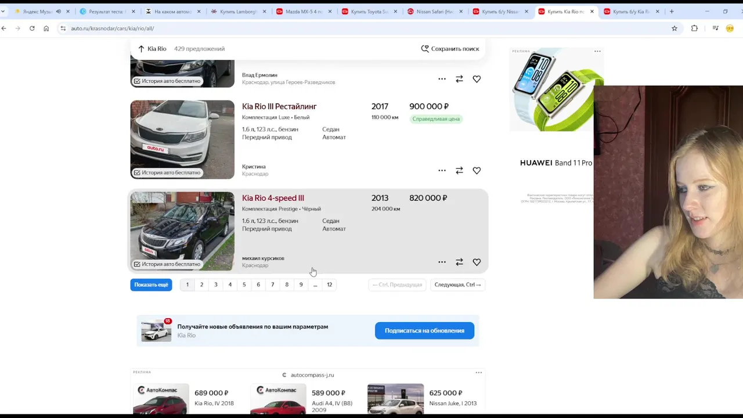Open the browser profile avatar

pyautogui.click(x=730, y=28)
